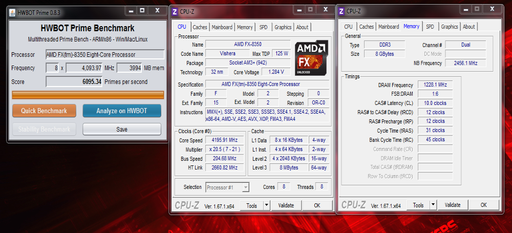The image size is (512, 233).
Task: Click the 4,093.97 MHz frequency field
Action: coord(84,68)
